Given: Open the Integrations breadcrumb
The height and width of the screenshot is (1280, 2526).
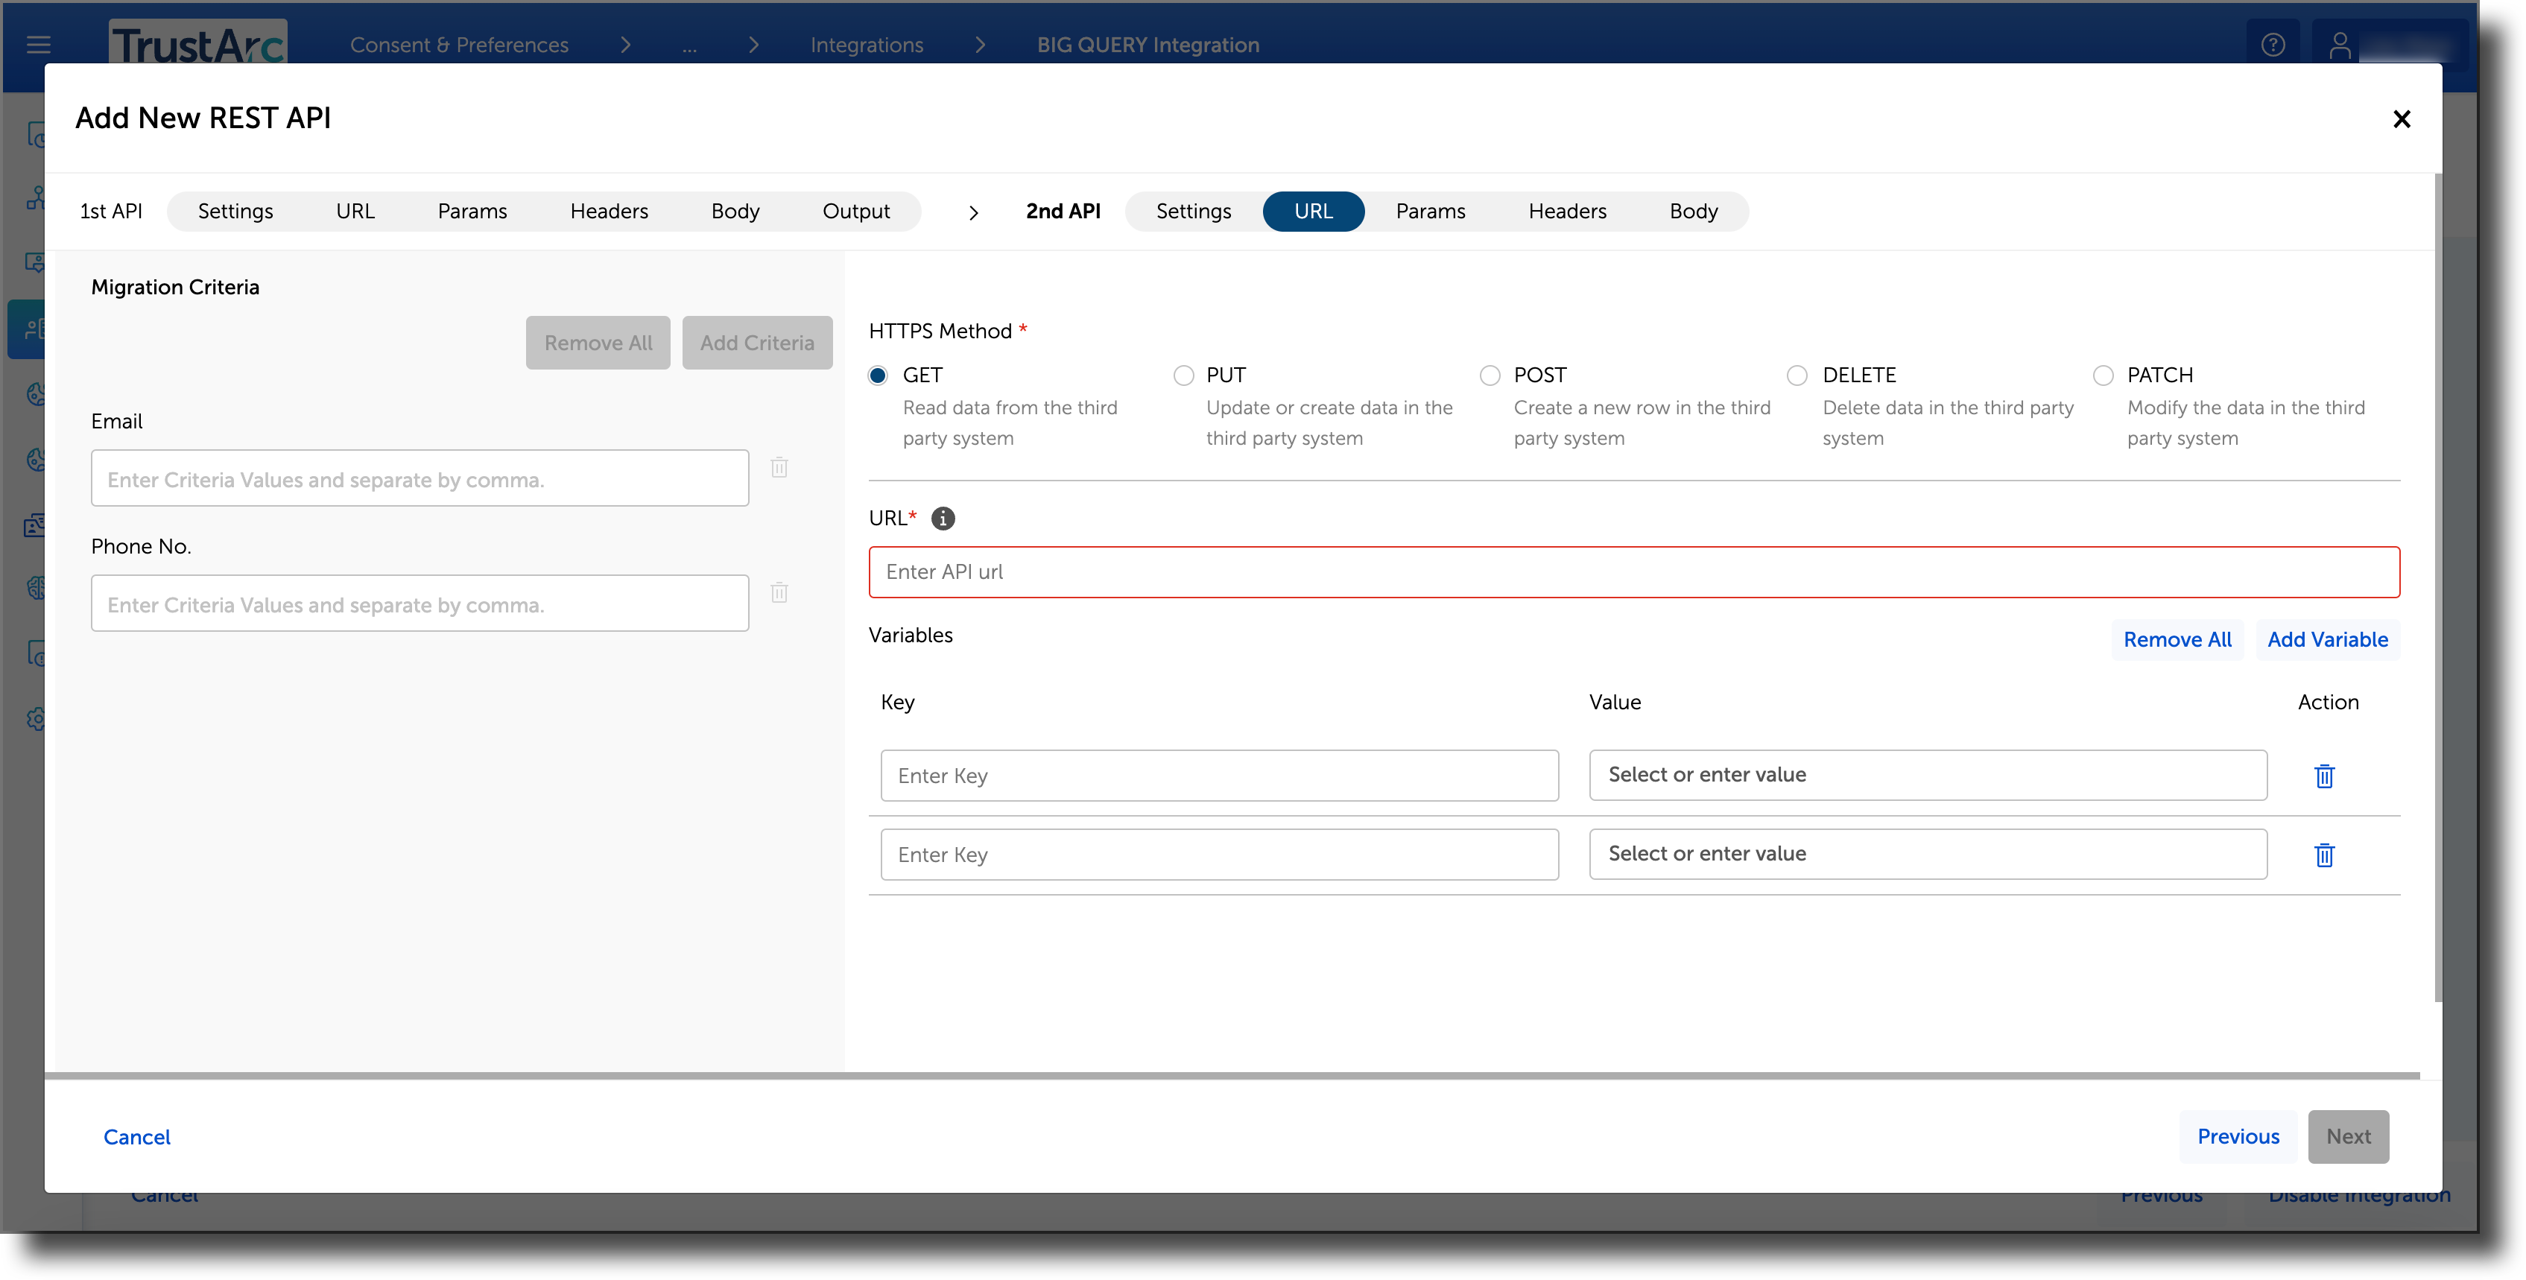Looking at the screenshot, I should [867, 45].
